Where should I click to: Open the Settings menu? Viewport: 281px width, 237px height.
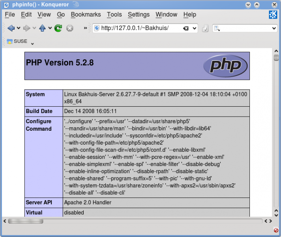point(139,15)
